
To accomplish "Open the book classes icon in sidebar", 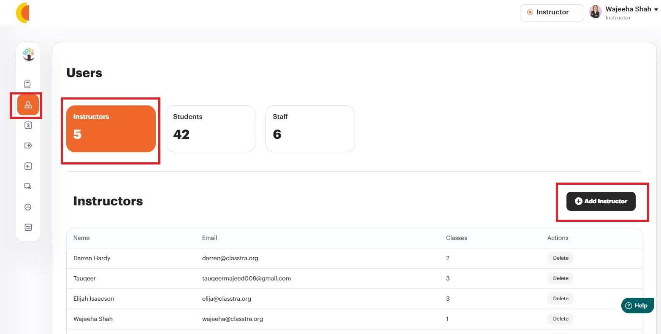I will [28, 84].
